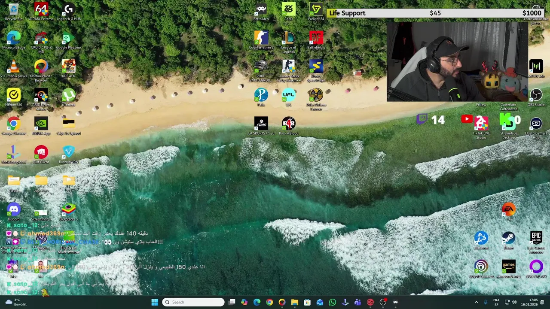
Task: Select the RankOne.global icon
Action: [14, 155]
